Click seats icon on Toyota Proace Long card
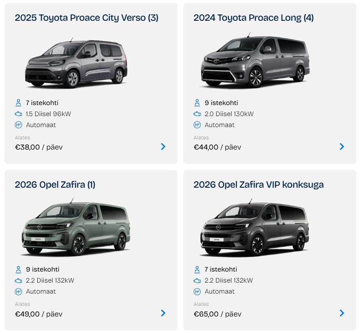360x333 pixels. point(197,103)
